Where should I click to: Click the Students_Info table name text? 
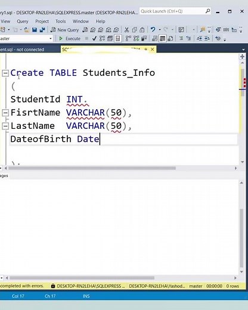click(119, 73)
